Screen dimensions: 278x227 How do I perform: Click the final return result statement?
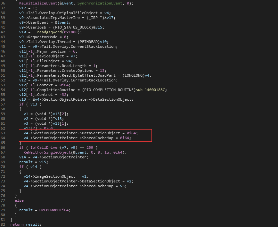tap(26, 224)
